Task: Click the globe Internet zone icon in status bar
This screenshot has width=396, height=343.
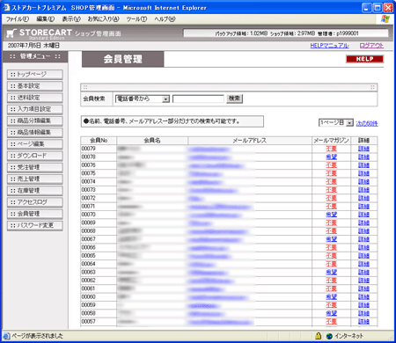Action: click(329, 336)
